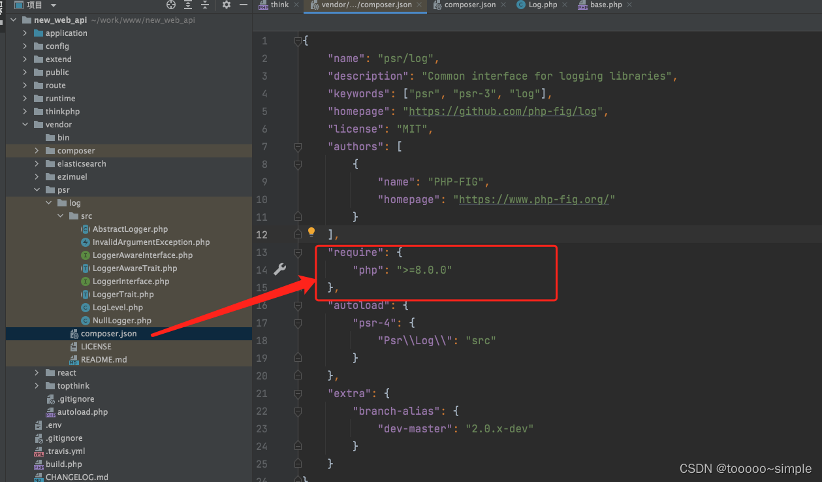Select LoggerAwareInterface.php file
This screenshot has height=482, width=822.
[x=142, y=255]
